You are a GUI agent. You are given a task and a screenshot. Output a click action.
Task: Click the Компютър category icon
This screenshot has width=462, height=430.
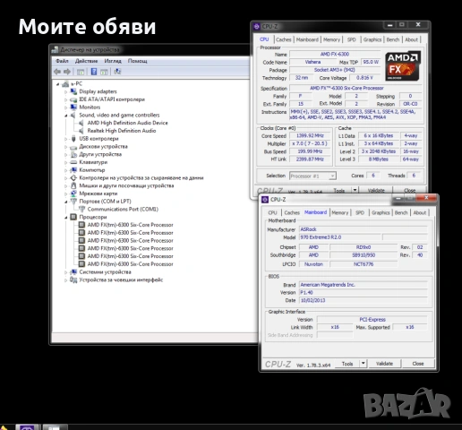coord(73,170)
